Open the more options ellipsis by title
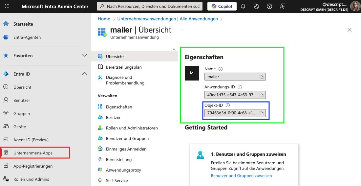361x186 pixels. click(182, 30)
